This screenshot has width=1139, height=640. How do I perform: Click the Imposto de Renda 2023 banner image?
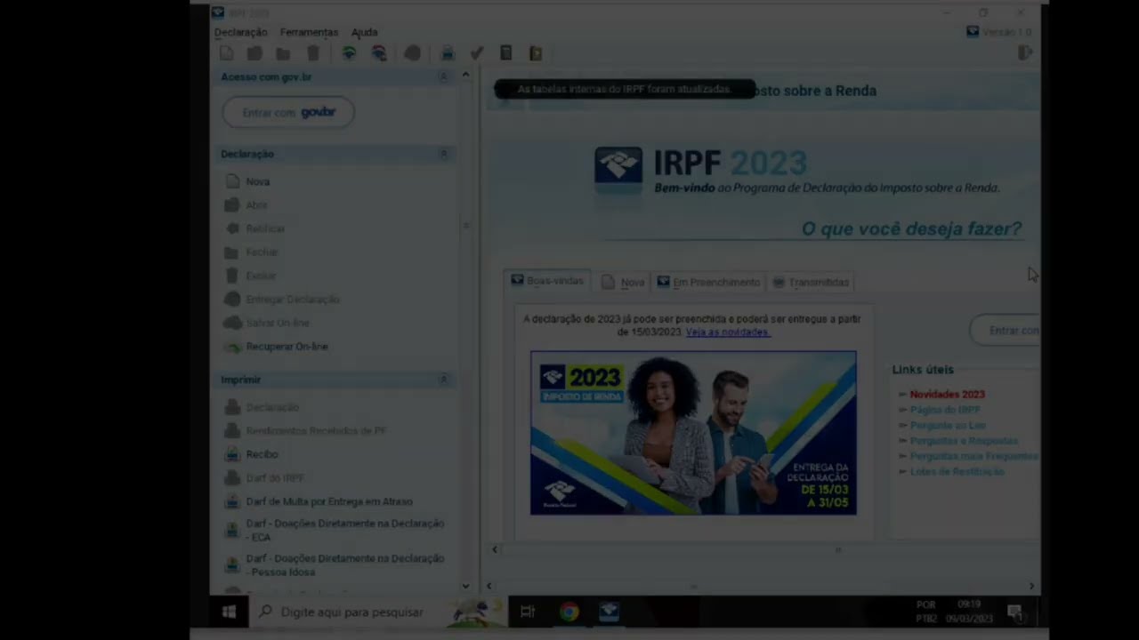click(x=693, y=433)
